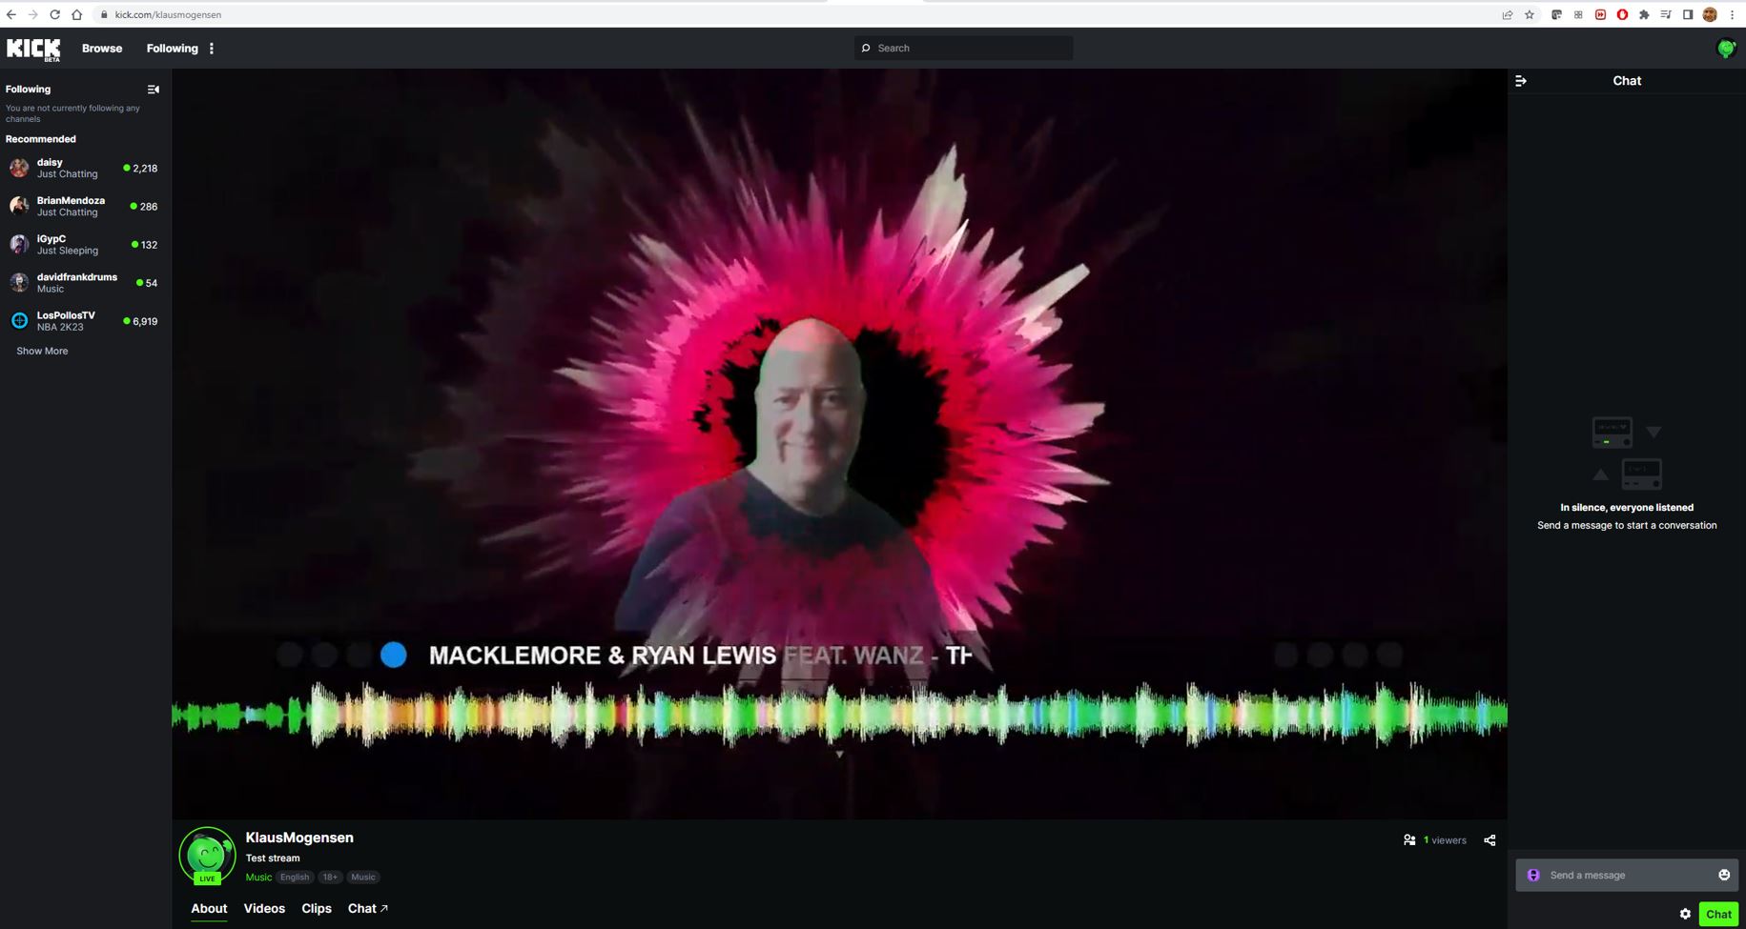Click the Kick logo in header

click(x=33, y=50)
